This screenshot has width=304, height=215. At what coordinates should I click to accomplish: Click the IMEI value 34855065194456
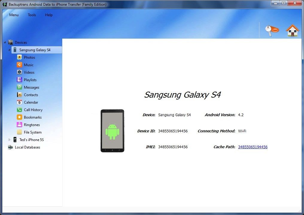click(173, 147)
